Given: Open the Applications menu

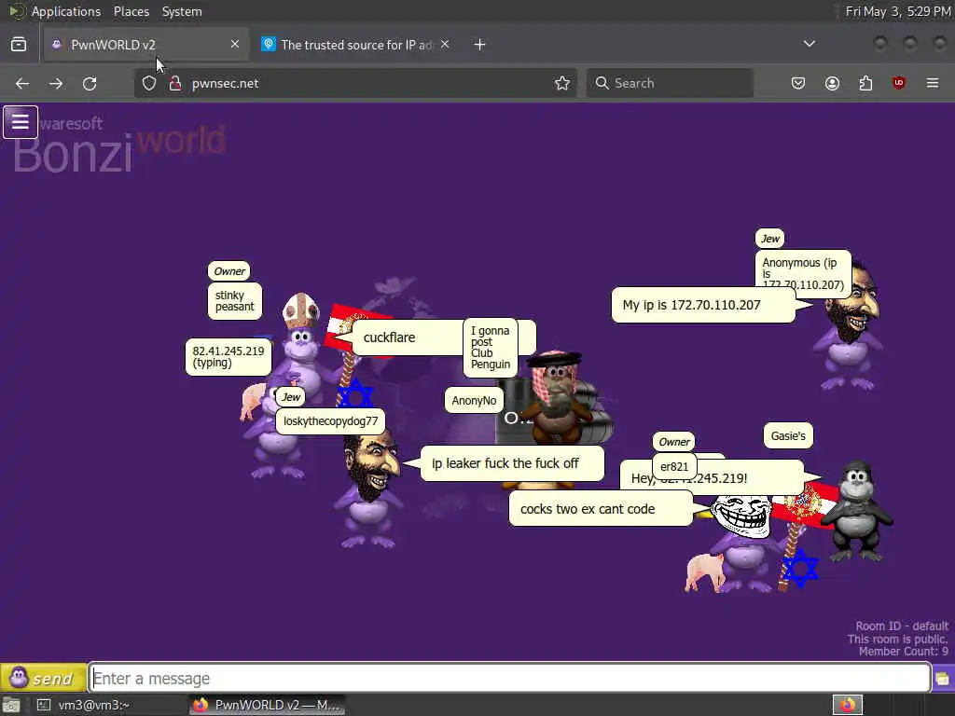Looking at the screenshot, I should [x=66, y=11].
